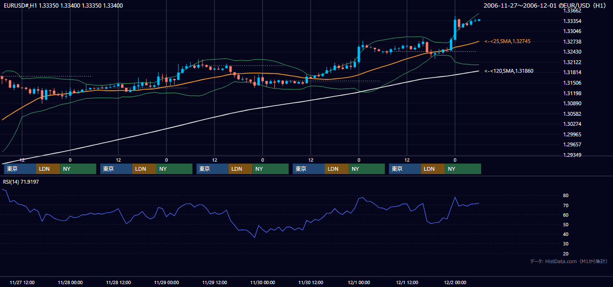Click RSI axis level 40

566,234
